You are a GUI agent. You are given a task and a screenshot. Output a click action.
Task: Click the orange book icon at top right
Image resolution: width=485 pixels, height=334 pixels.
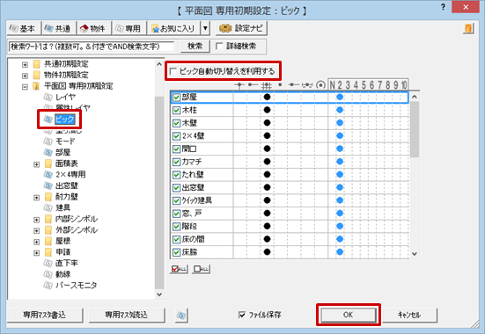point(468,28)
